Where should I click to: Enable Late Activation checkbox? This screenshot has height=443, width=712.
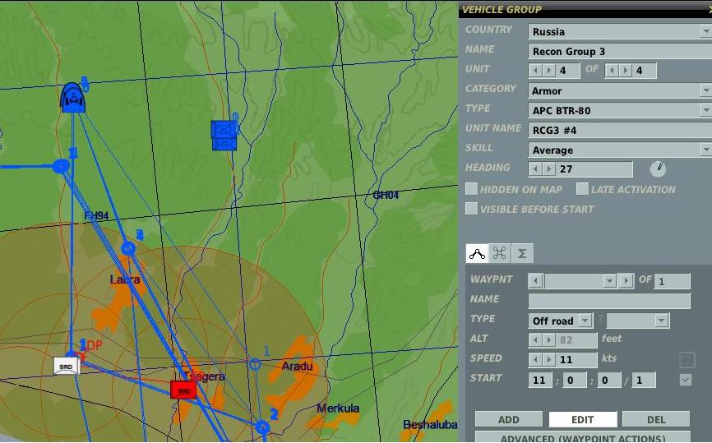[x=582, y=189]
